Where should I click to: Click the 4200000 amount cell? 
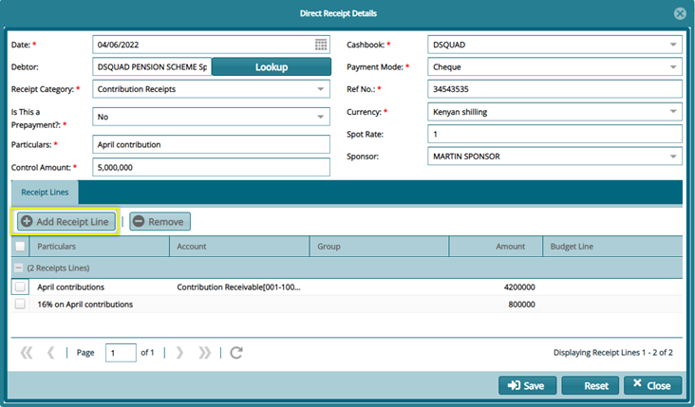(x=496, y=287)
